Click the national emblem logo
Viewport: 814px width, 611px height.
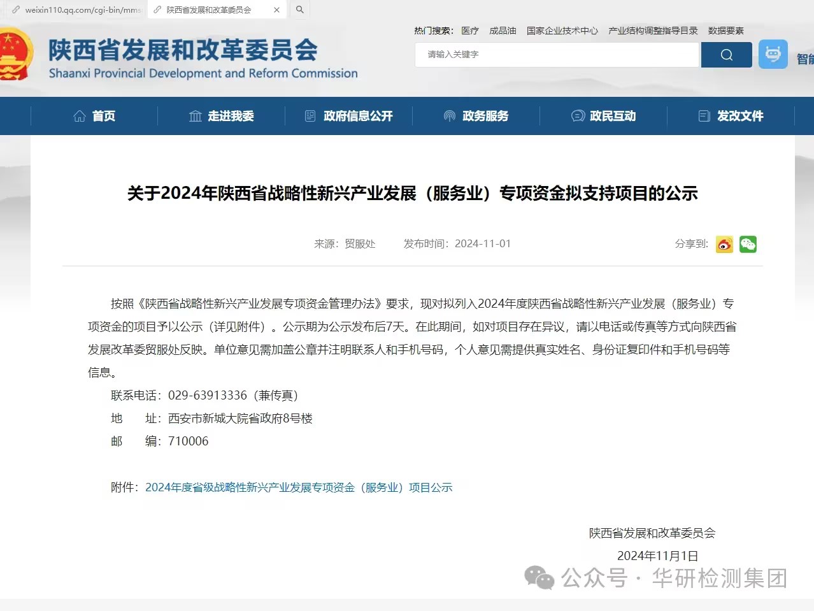pyautogui.click(x=14, y=54)
